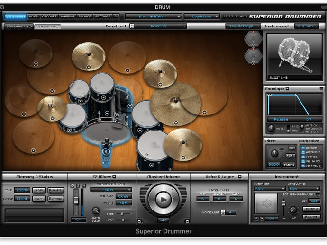Open the large ride cymbal menu arrow

176,123
